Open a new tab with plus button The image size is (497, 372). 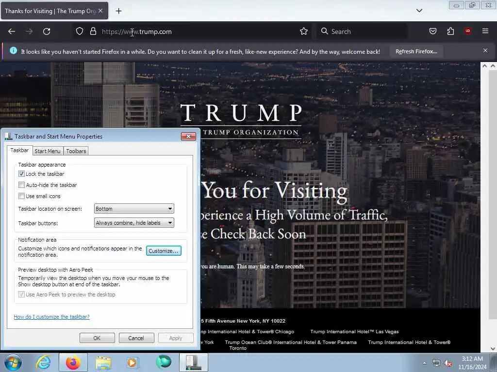[x=118, y=11]
